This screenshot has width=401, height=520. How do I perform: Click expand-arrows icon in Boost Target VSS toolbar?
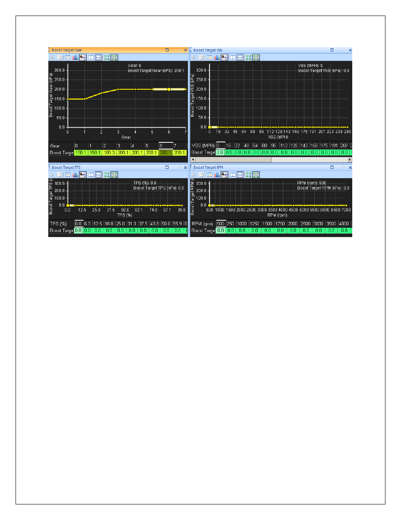tap(256, 57)
